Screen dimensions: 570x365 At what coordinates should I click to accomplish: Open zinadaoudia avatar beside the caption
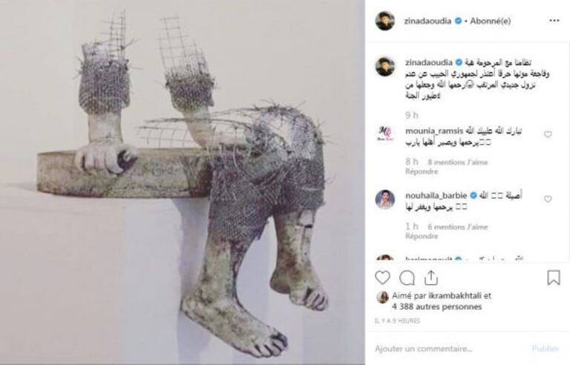pyautogui.click(x=384, y=67)
